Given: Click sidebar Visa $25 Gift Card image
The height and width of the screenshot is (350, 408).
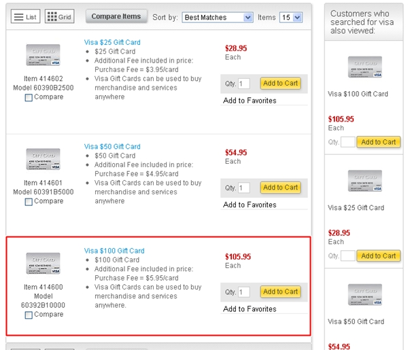Looking at the screenshot, I should click(x=365, y=181).
